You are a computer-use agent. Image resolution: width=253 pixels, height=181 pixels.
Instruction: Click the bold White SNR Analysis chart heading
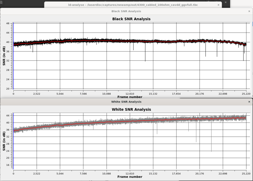tap(131, 110)
